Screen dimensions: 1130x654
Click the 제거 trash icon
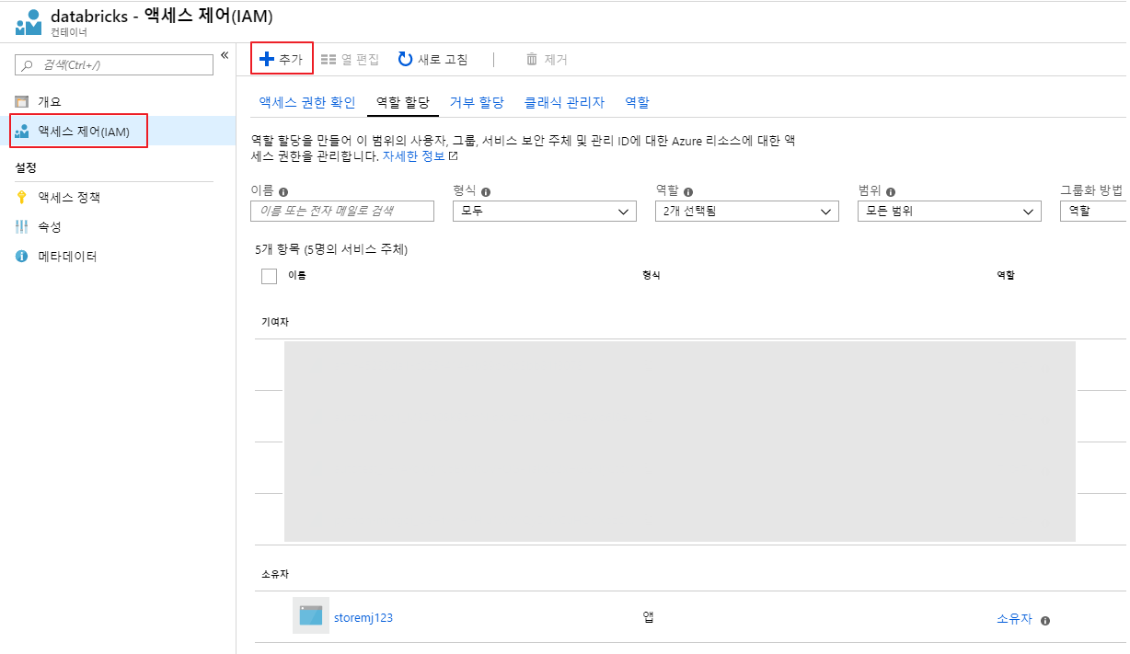click(x=532, y=59)
